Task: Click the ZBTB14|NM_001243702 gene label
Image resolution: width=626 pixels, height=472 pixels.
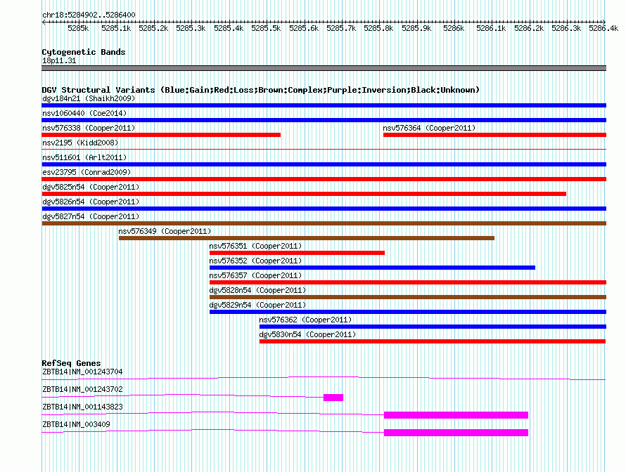Action: (x=82, y=389)
